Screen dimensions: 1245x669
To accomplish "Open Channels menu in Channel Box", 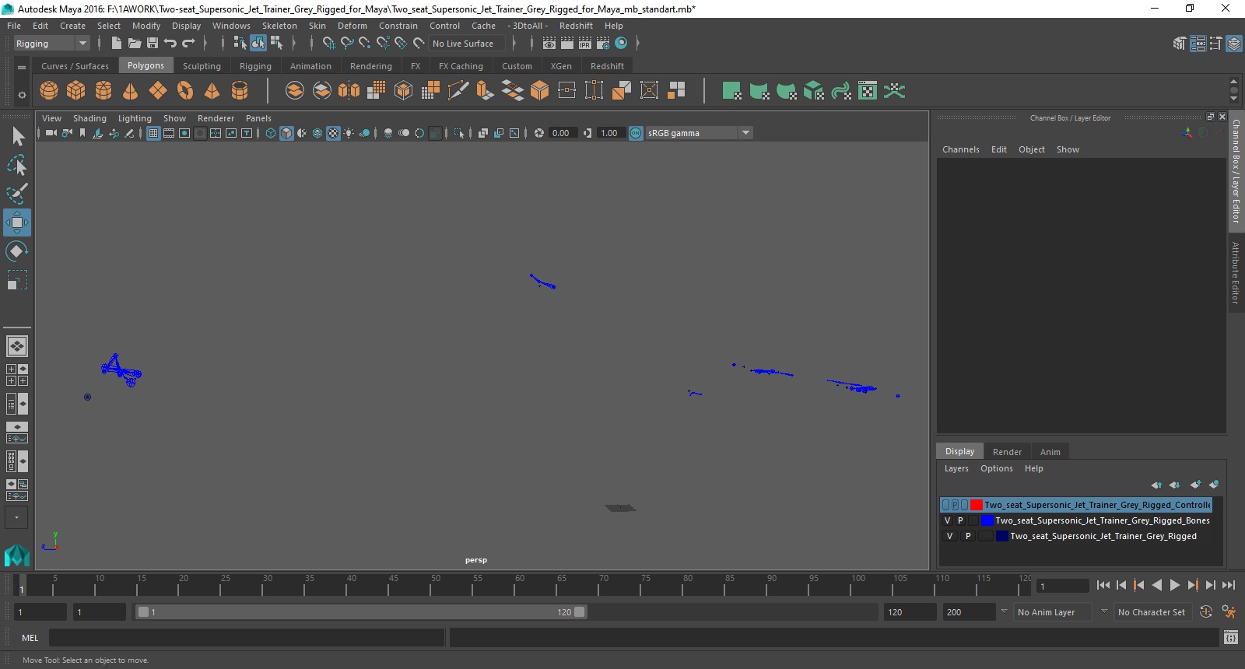I will [x=961, y=149].
